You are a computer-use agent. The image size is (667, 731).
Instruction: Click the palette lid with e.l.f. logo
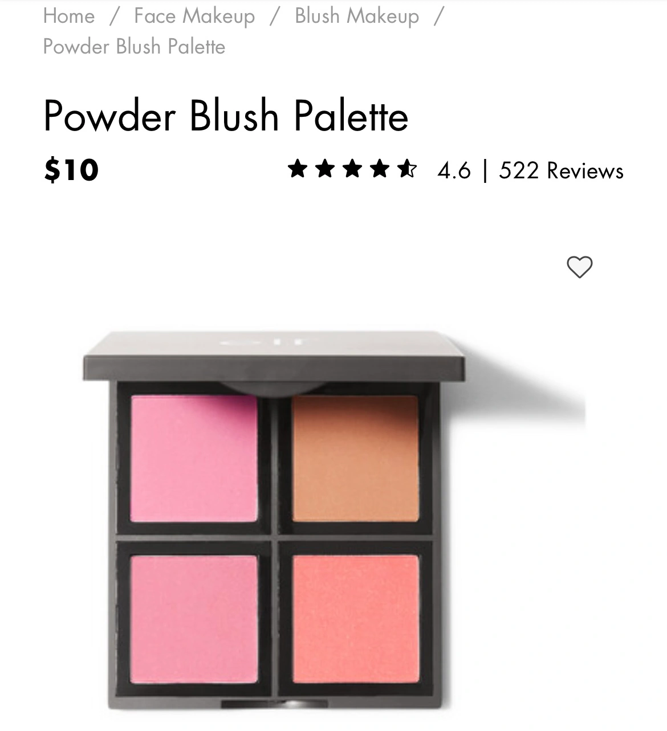274,356
